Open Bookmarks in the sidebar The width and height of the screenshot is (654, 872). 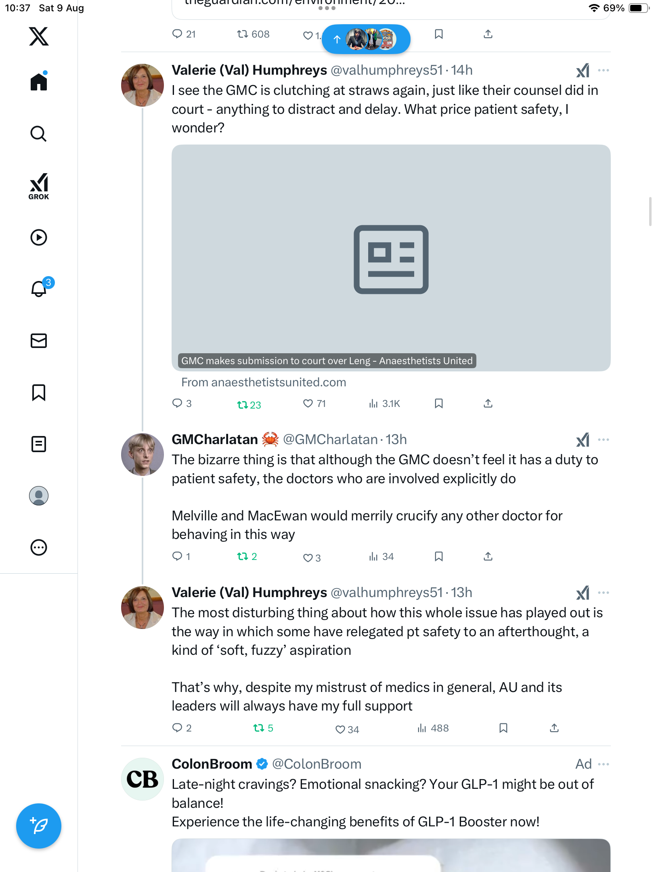pos(39,392)
